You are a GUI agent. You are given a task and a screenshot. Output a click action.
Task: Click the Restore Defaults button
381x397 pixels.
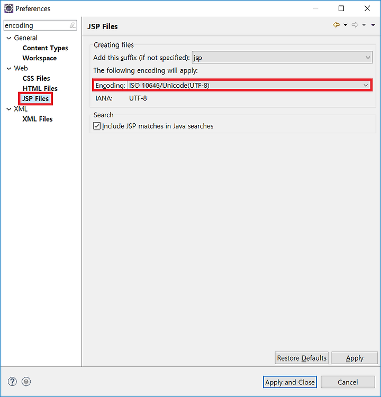pyautogui.click(x=302, y=358)
